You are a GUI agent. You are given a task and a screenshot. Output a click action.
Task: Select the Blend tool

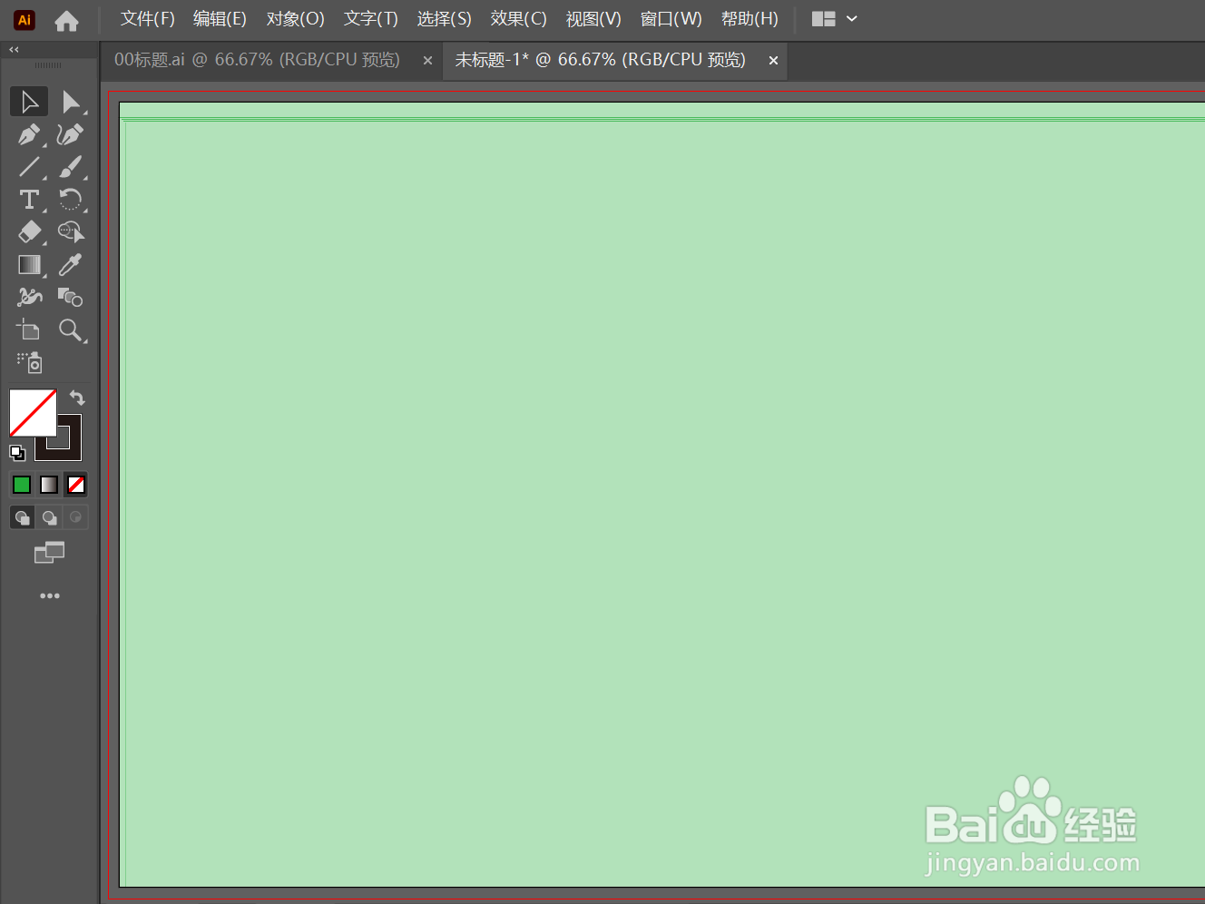click(x=70, y=297)
